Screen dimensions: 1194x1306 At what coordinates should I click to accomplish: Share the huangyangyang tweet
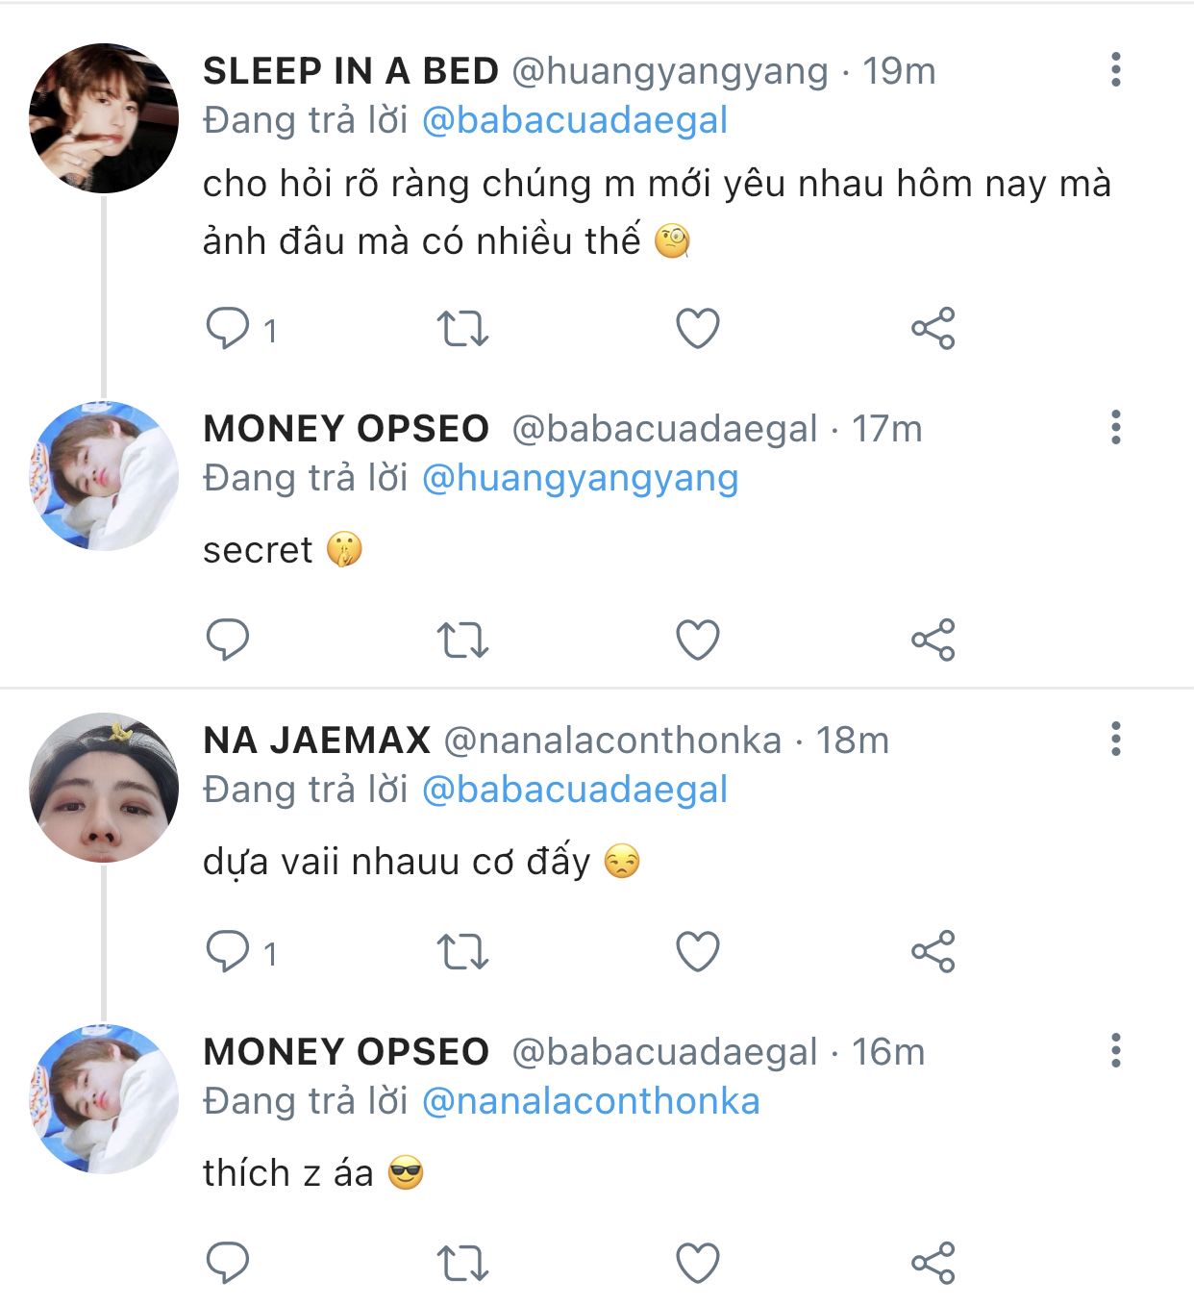[933, 329]
